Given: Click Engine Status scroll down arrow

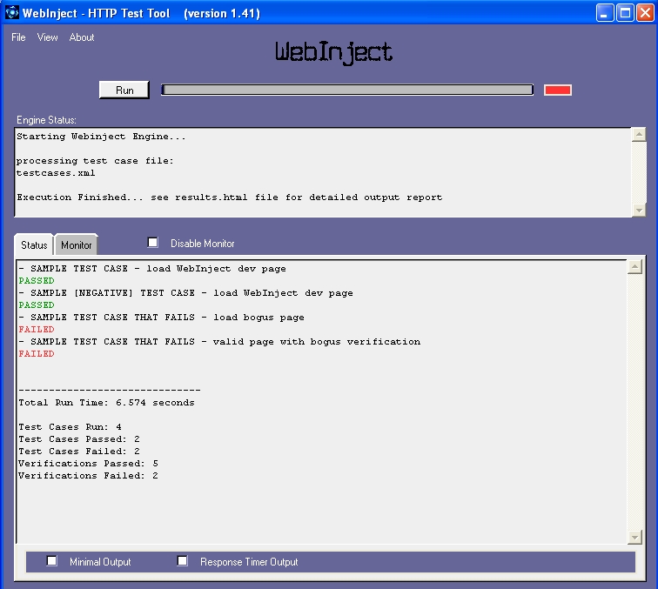Looking at the screenshot, I should coord(639,210).
